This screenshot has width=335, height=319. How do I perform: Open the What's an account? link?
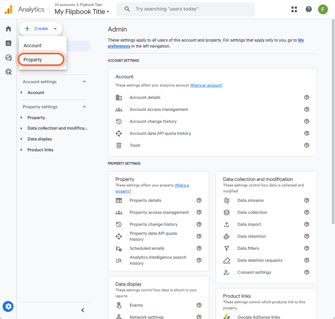click(x=206, y=85)
